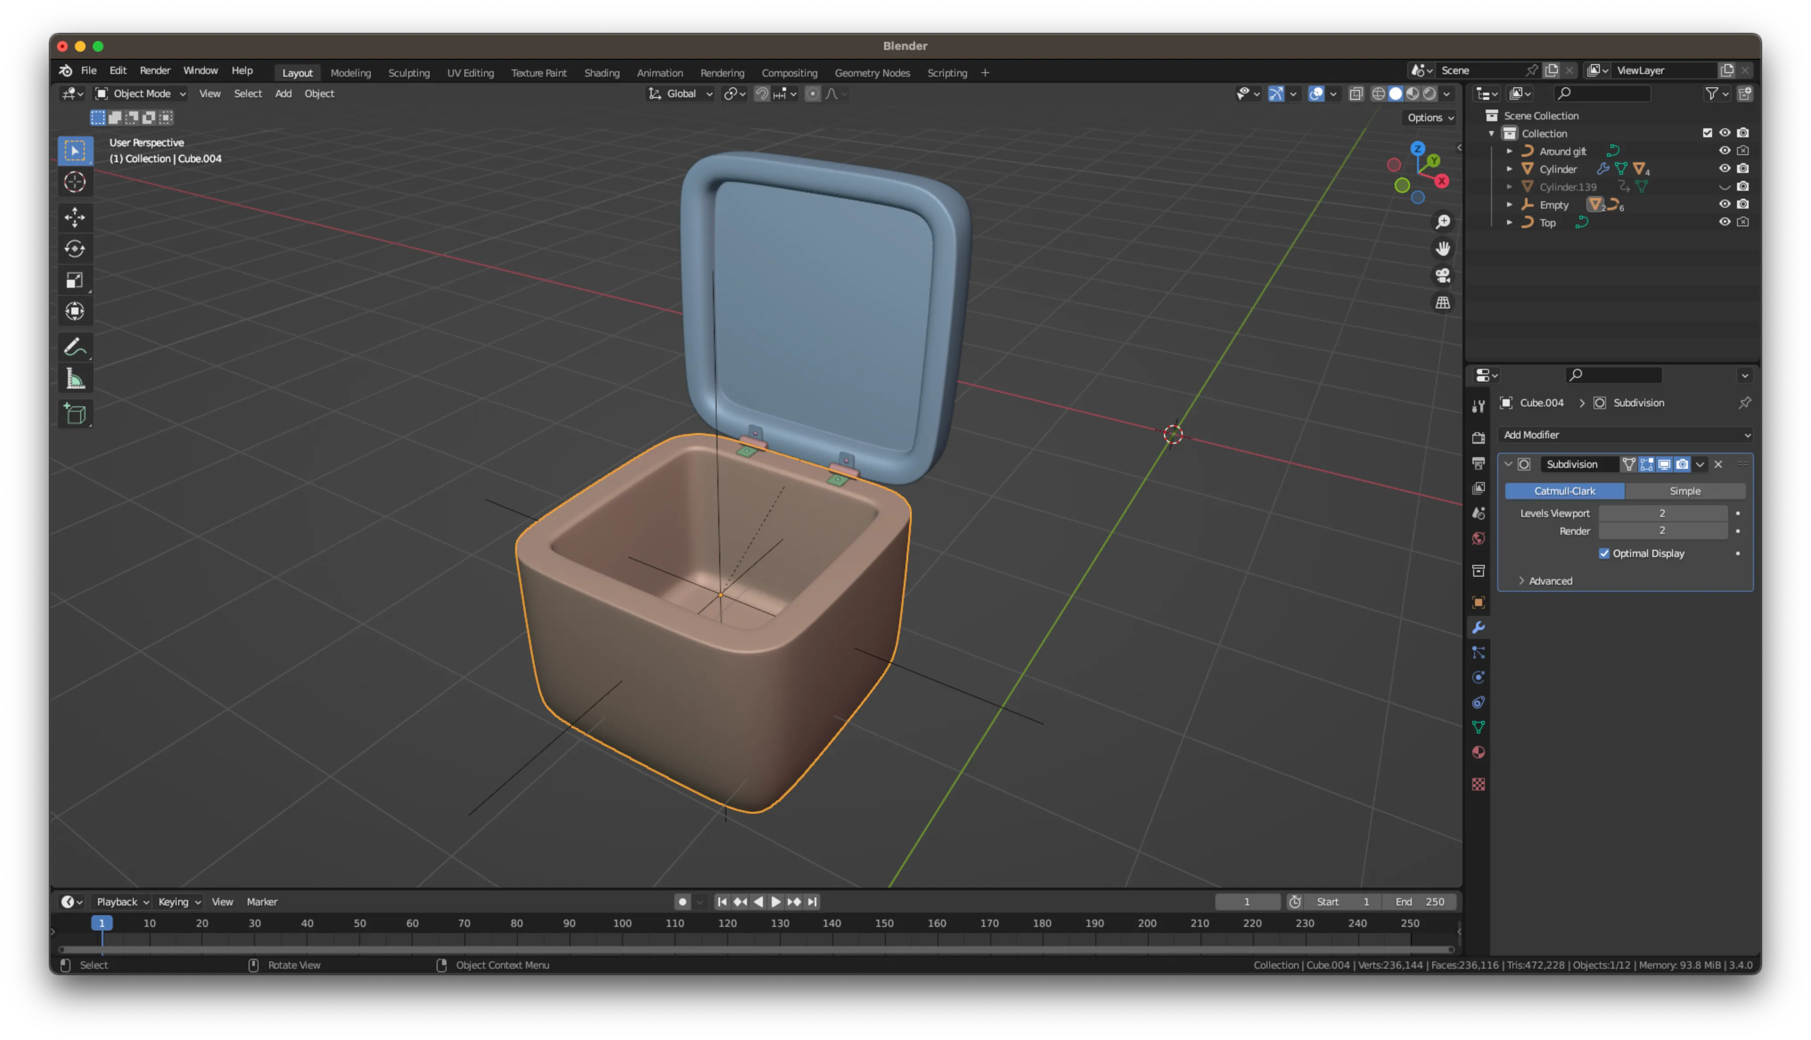
Task: Open the Keying dropdown
Action: (x=179, y=902)
